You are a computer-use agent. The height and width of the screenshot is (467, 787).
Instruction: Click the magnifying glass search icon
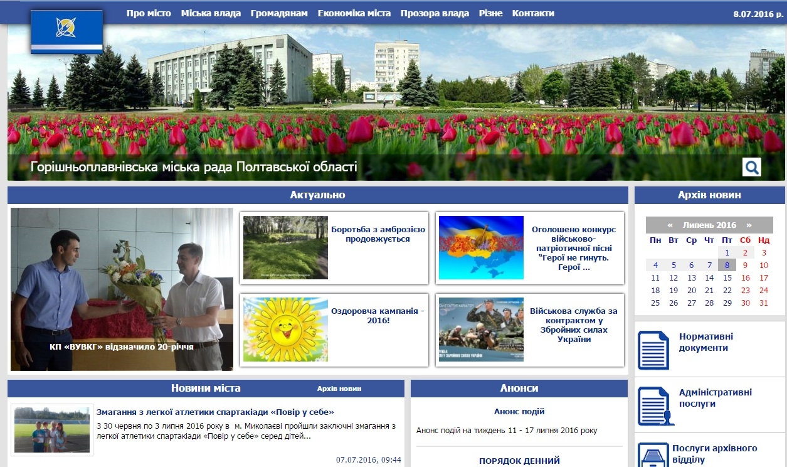pos(751,167)
